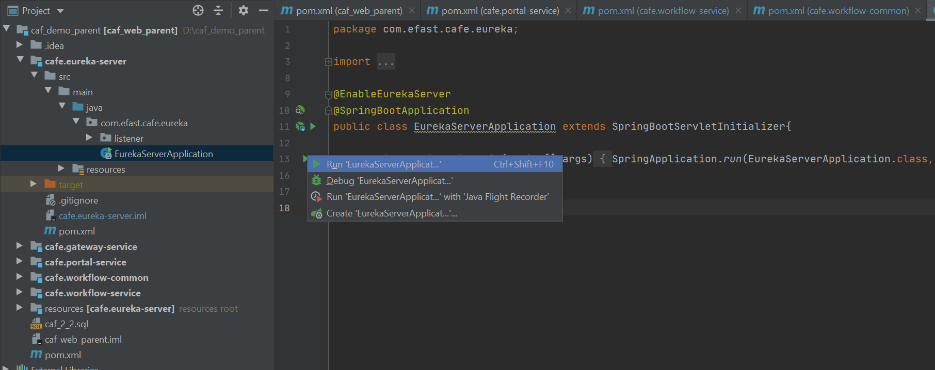This screenshot has width=935, height=370.
Task: Collapse com.efast.cafe.eureka package
Action: tap(76, 122)
